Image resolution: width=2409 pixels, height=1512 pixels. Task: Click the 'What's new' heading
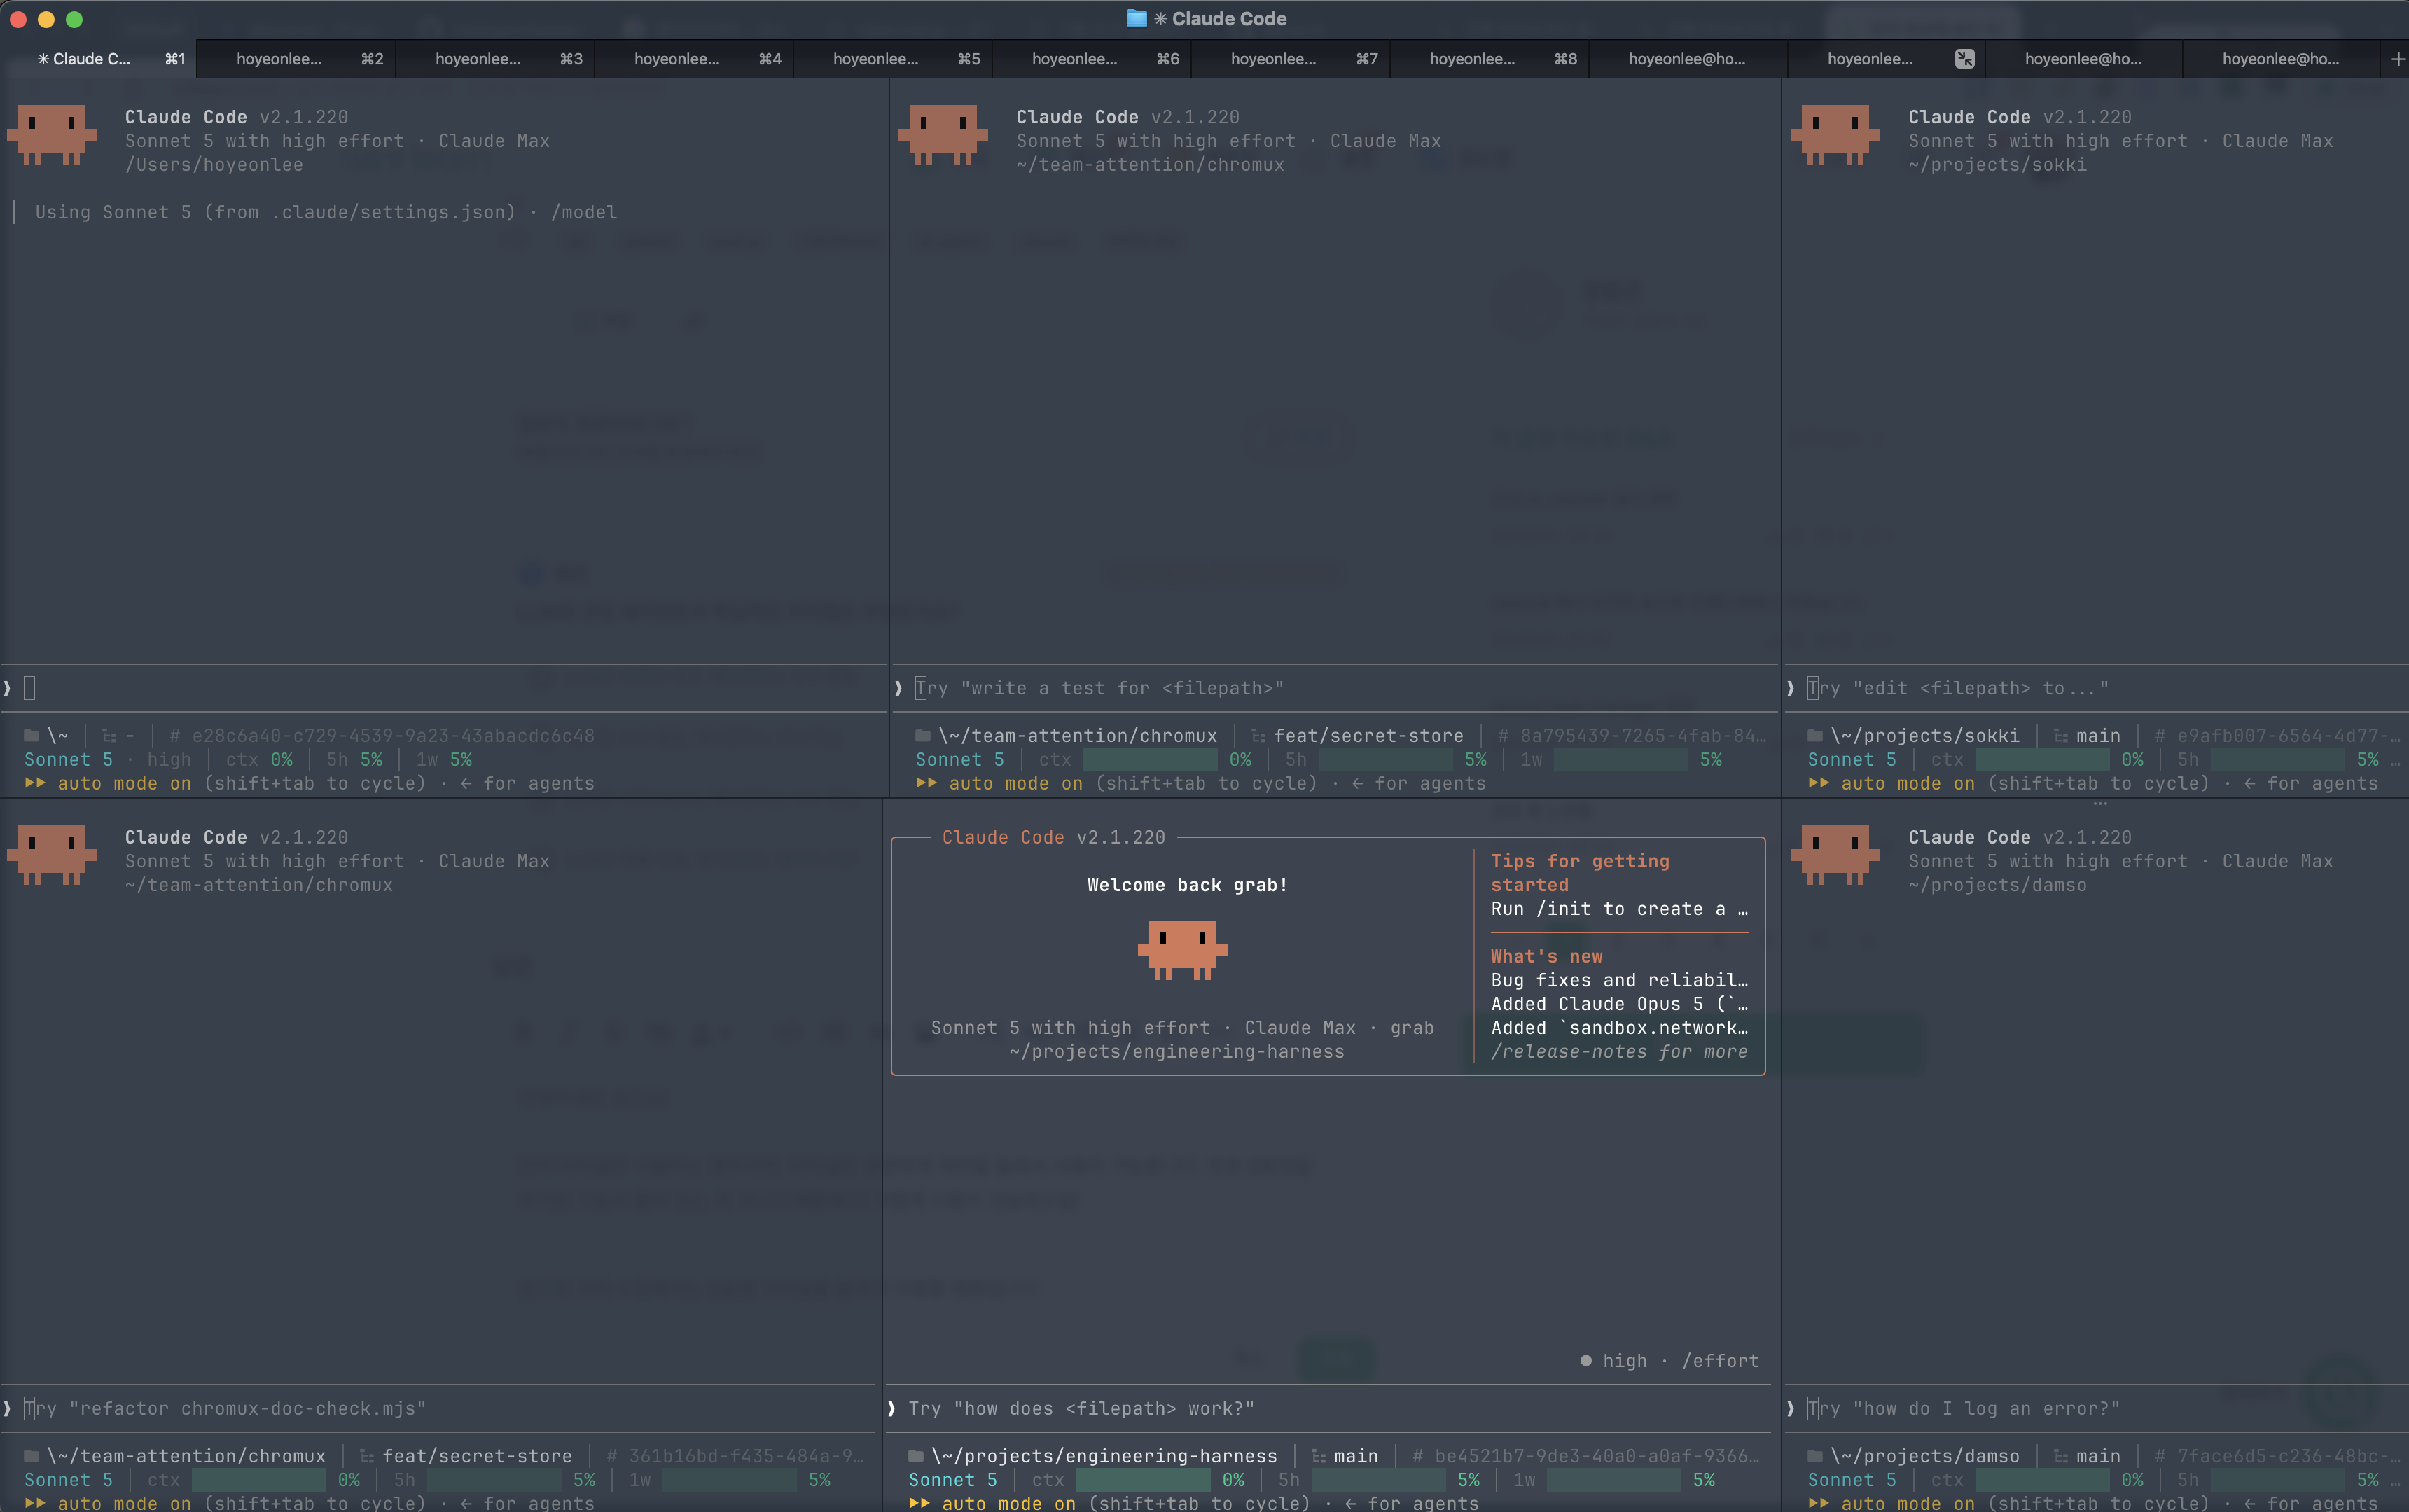[1547, 957]
